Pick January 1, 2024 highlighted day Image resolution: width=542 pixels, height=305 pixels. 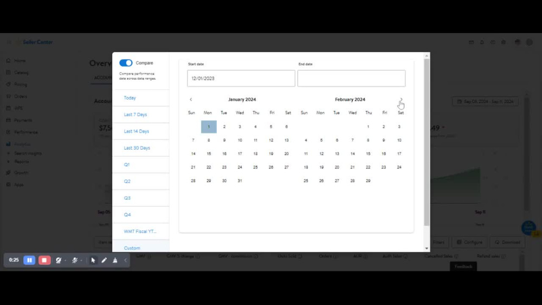click(209, 127)
